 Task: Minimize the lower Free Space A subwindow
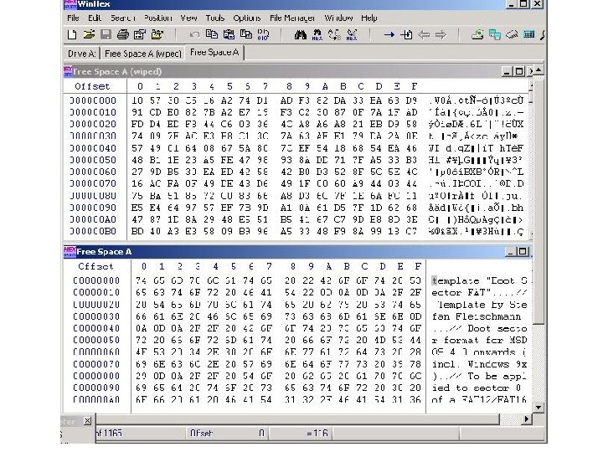(x=511, y=252)
